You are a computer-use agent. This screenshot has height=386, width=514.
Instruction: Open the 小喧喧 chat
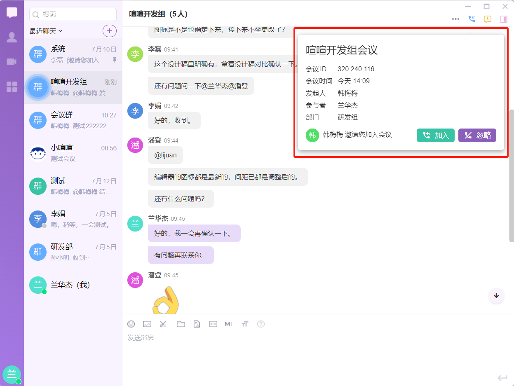[73, 153]
